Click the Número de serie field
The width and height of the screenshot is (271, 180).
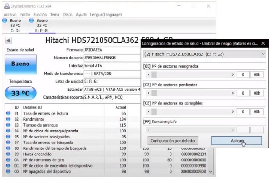point(112,58)
